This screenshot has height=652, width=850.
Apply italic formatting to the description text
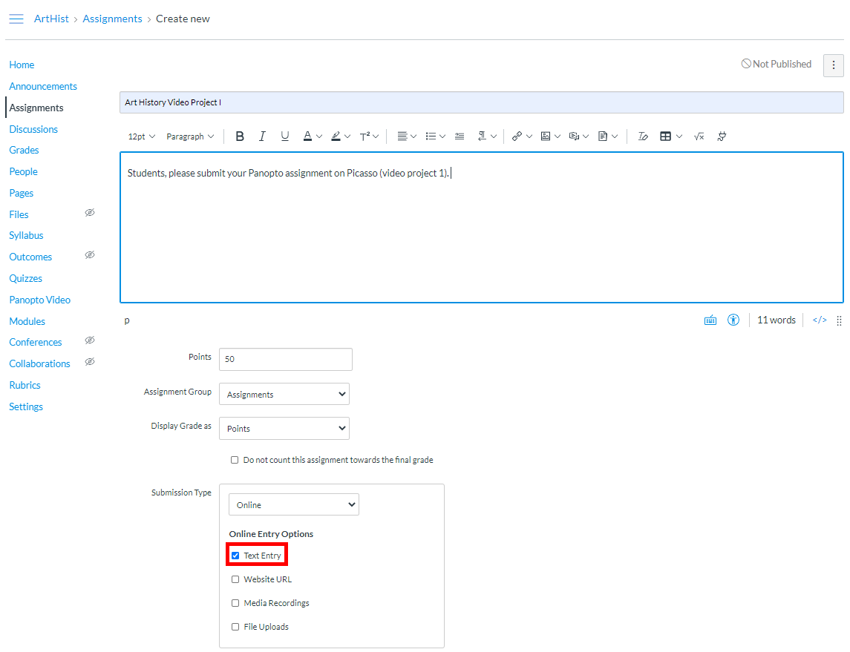(x=262, y=136)
